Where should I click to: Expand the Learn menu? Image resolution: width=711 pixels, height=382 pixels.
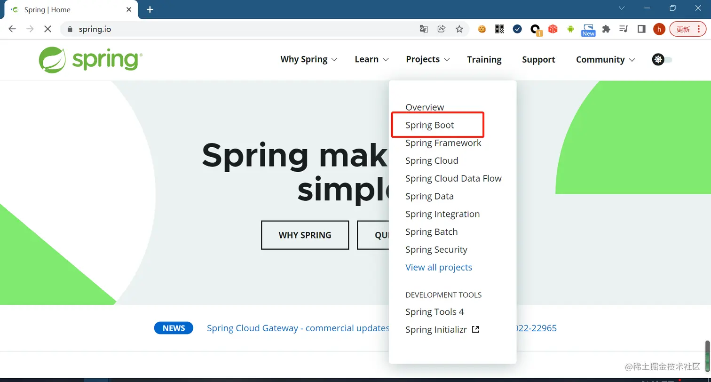point(371,60)
